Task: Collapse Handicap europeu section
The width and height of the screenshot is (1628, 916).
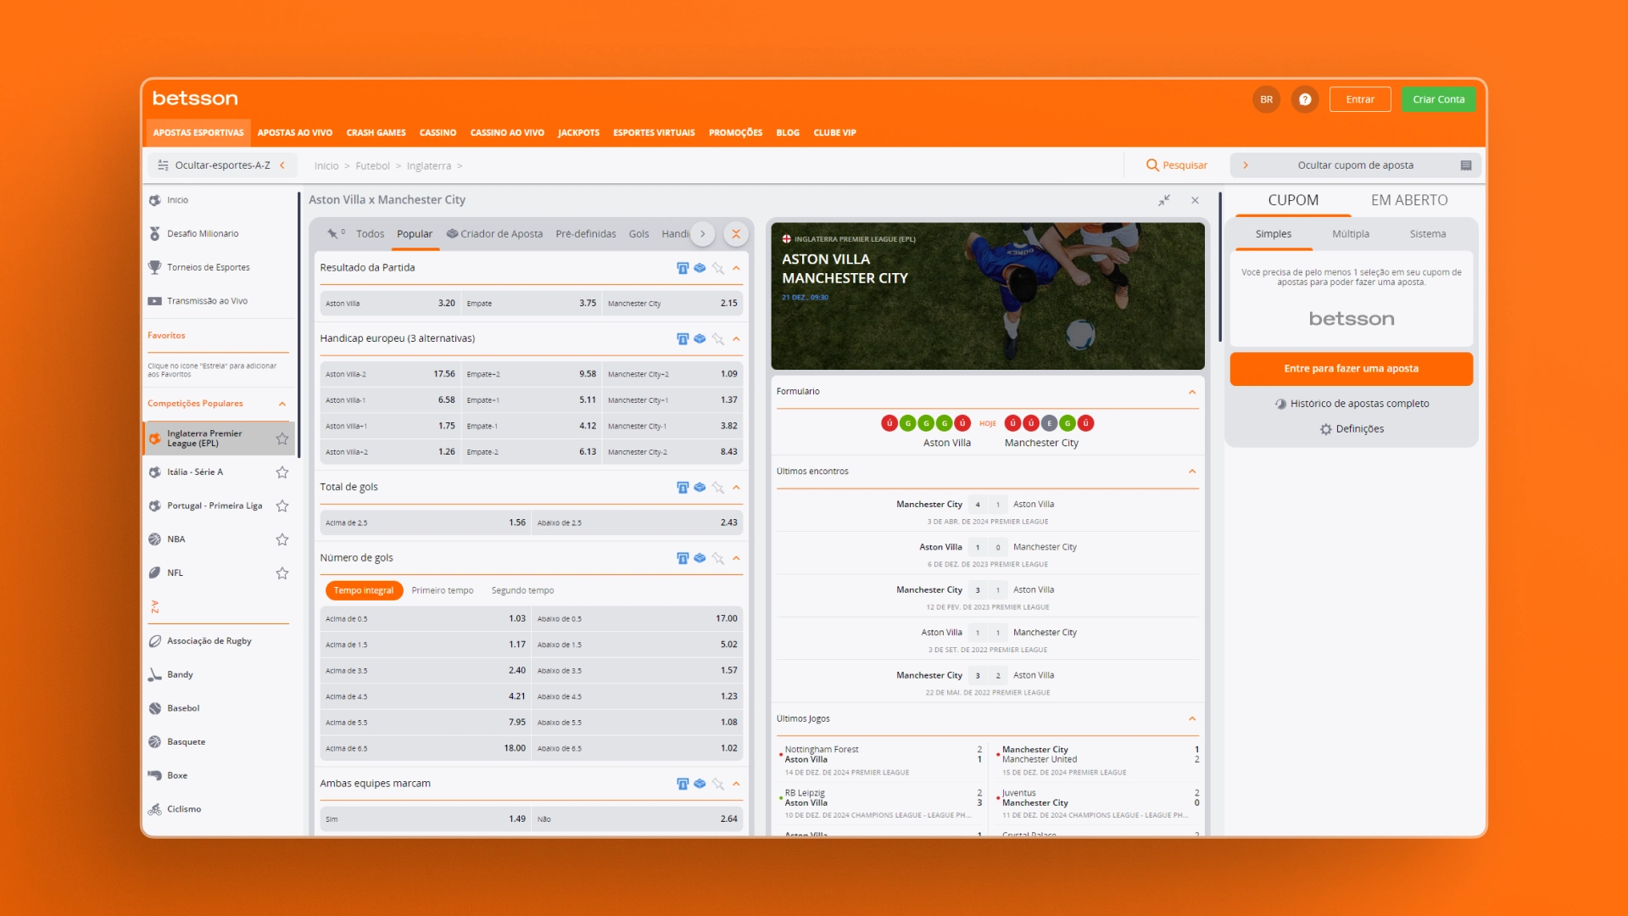Action: (x=736, y=338)
